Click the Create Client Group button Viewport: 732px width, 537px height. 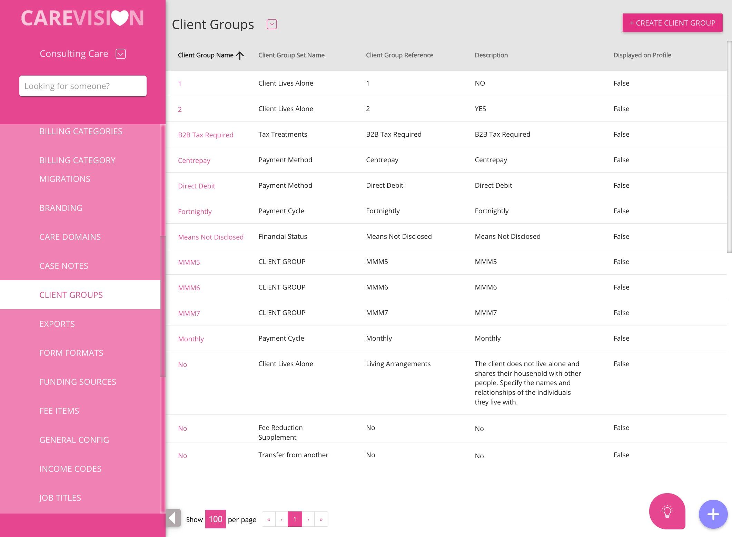tap(672, 23)
